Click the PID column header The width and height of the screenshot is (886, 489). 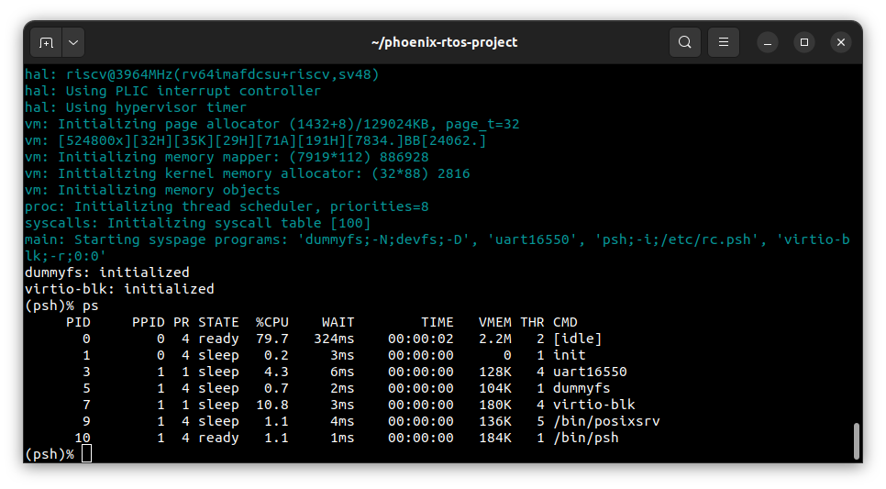pos(78,322)
